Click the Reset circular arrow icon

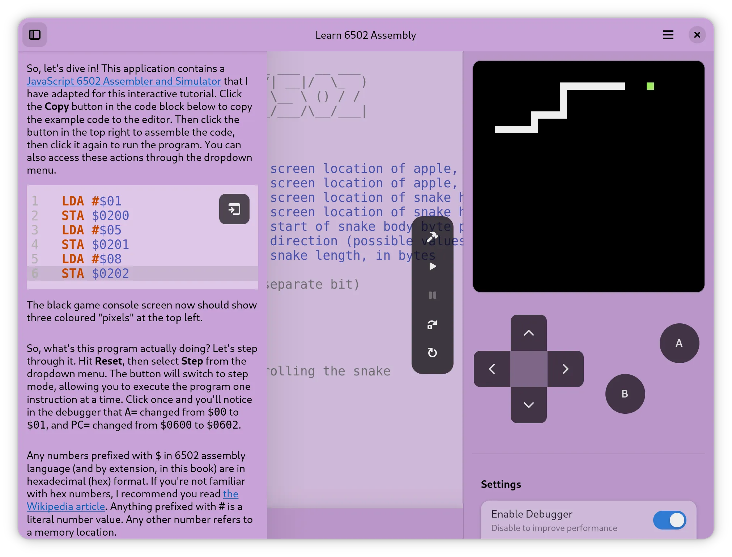pos(432,353)
